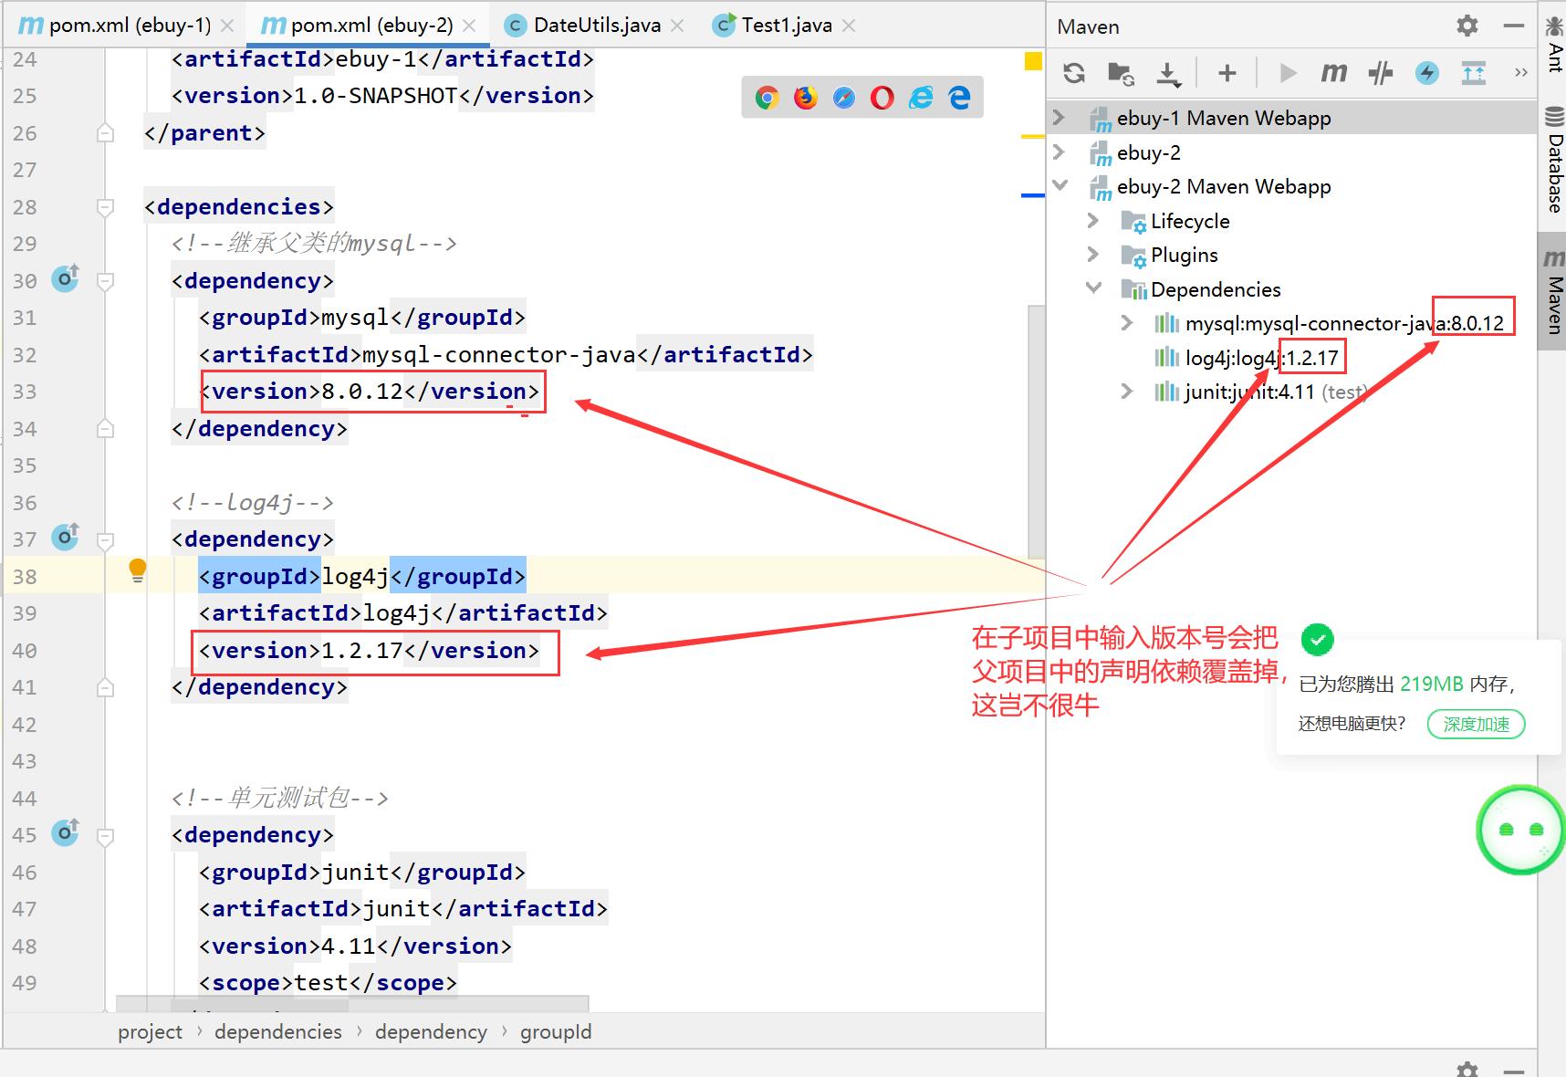Click green floating assistant ball
Screen dimensions: 1566x1077
[1519, 830]
